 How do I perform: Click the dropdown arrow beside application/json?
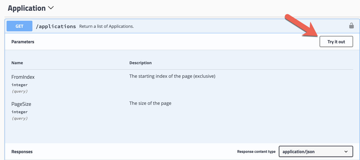pos(346,152)
